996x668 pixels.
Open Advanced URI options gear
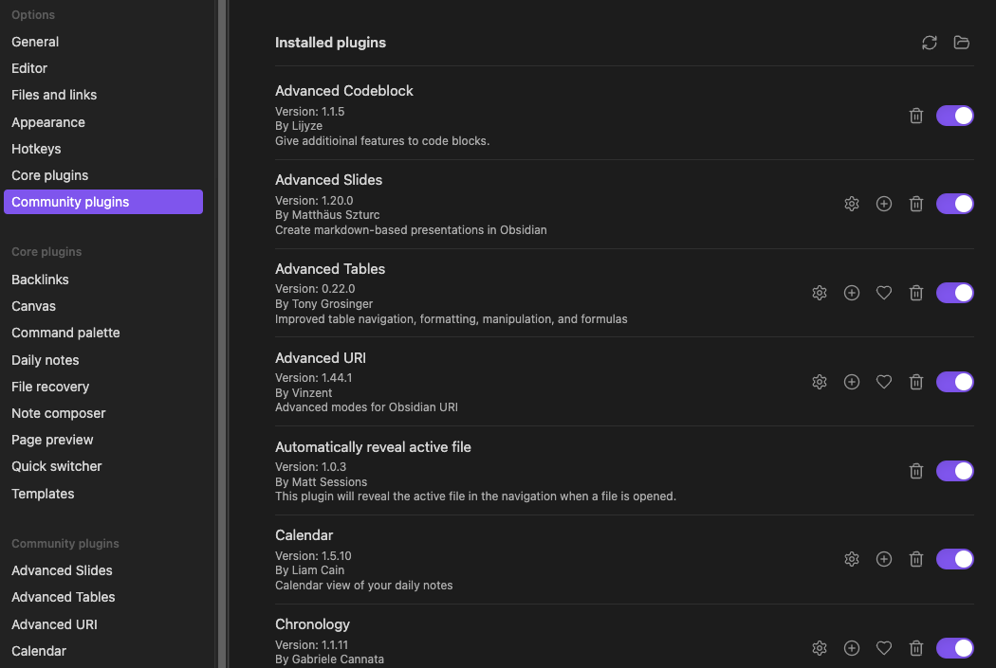(820, 382)
